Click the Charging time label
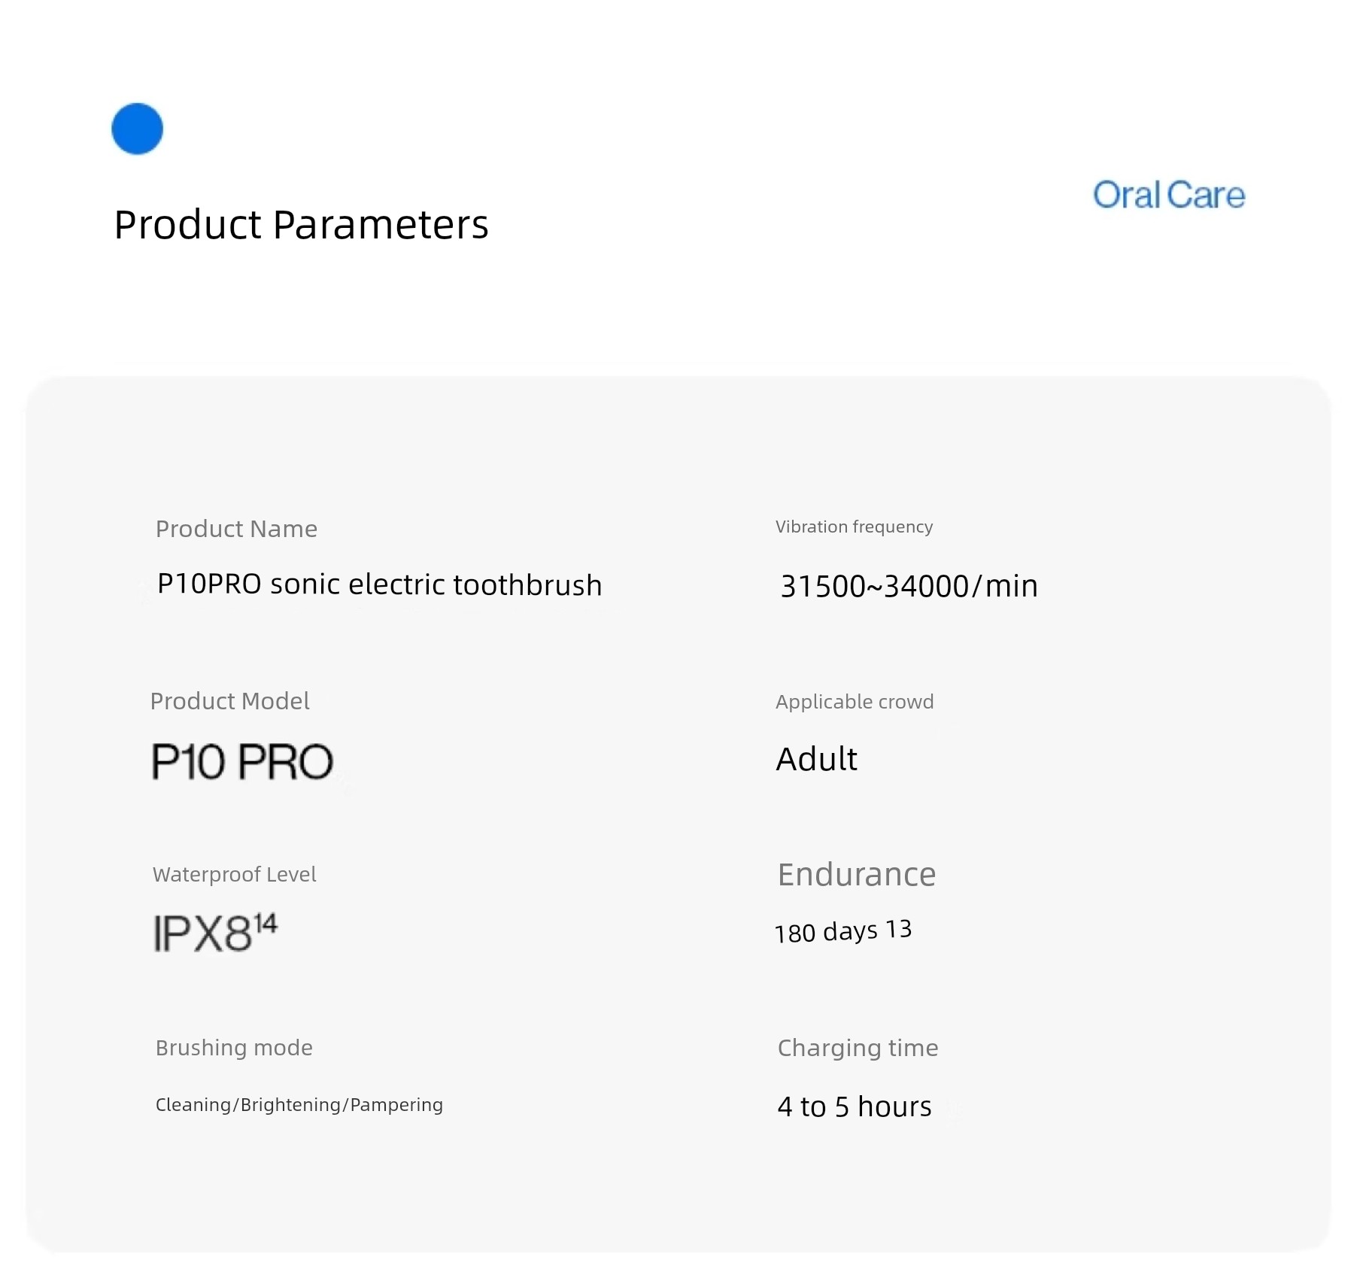Screen dimensions: 1357x1278 point(858,1048)
